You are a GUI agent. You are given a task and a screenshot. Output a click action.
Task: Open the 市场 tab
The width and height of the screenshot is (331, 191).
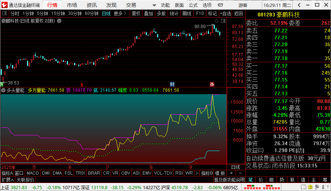point(72,5)
